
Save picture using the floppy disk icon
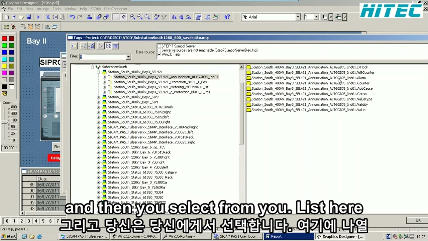[28, 17]
